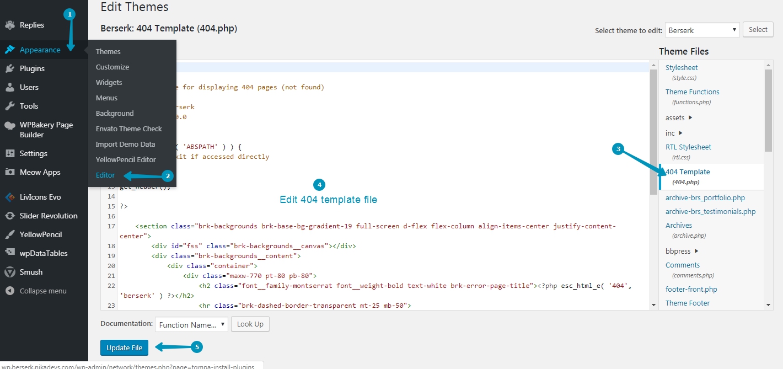
Task: Click the Theme Files list scrollbar
Action: (768, 110)
